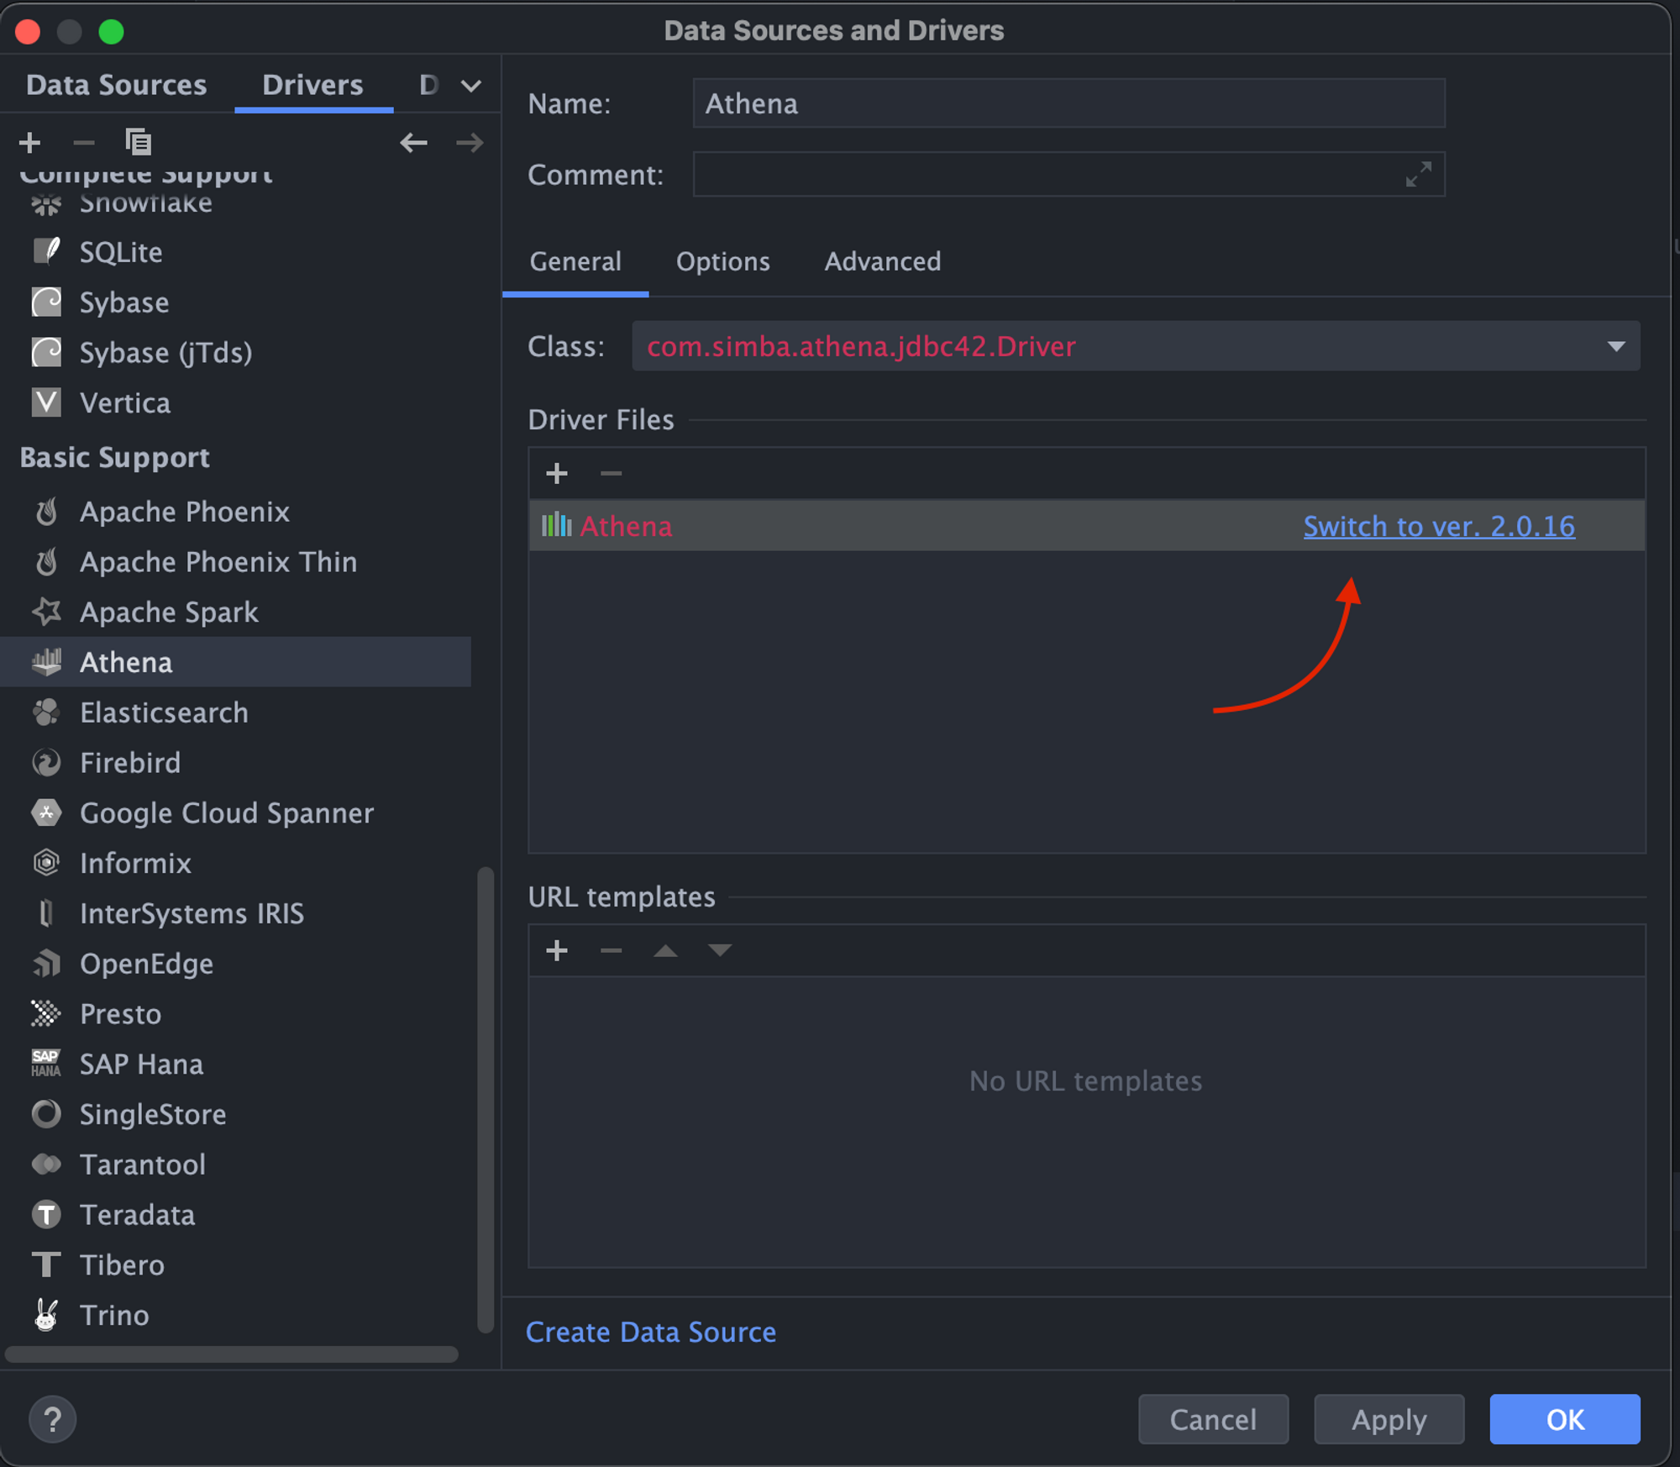Open help with question mark button
This screenshot has height=1467, width=1680.
click(52, 1420)
